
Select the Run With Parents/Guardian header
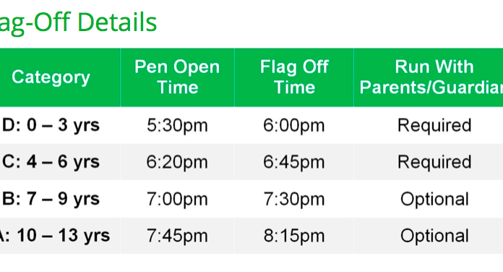(x=431, y=77)
